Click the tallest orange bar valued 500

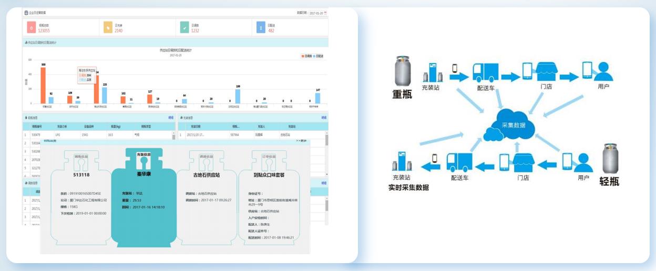click(43, 85)
